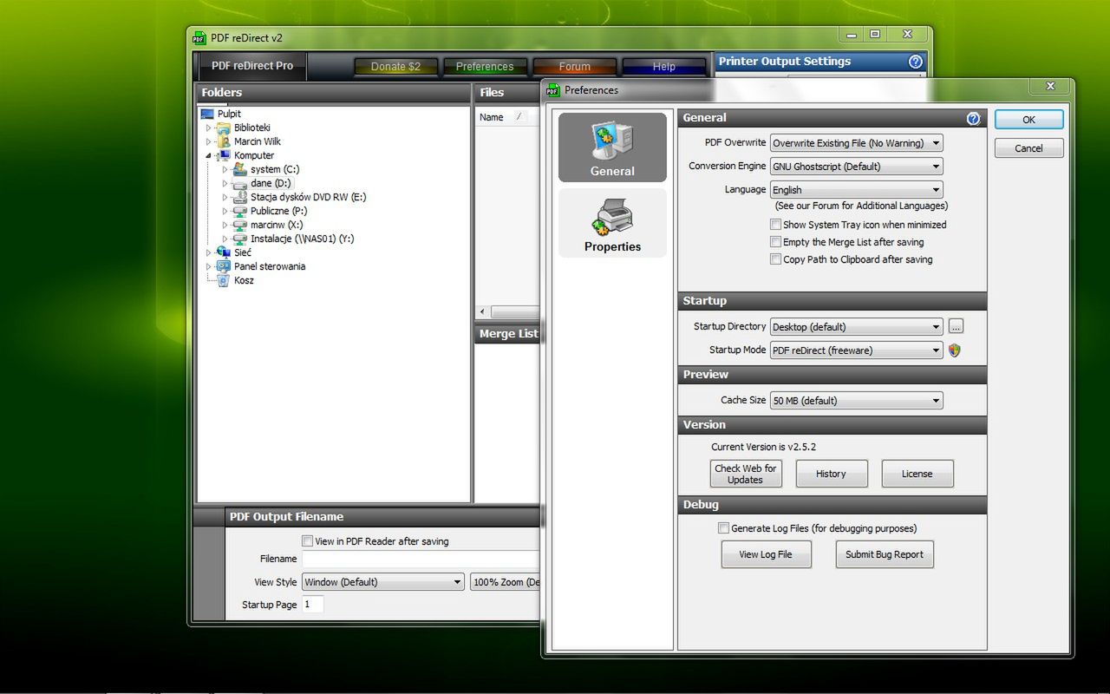
Task: Click the browse button beside Startup Directory
Action: coord(956,327)
